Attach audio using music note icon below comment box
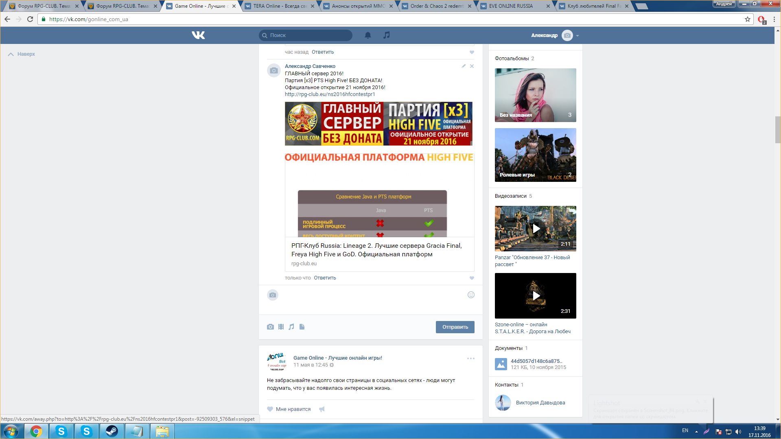 point(291,327)
